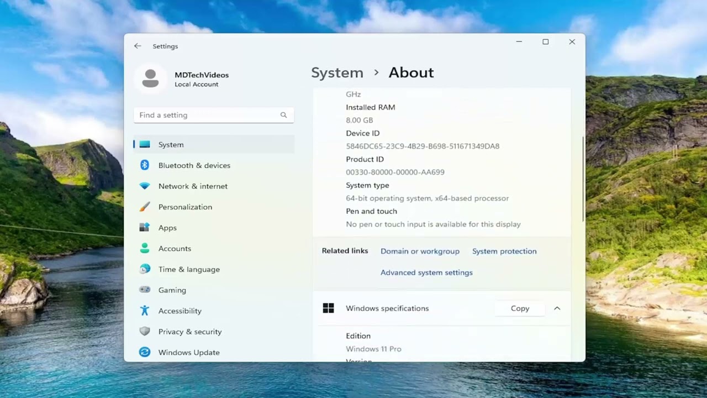Click the Apps icon in sidebar
The width and height of the screenshot is (707, 398).
[x=145, y=228]
